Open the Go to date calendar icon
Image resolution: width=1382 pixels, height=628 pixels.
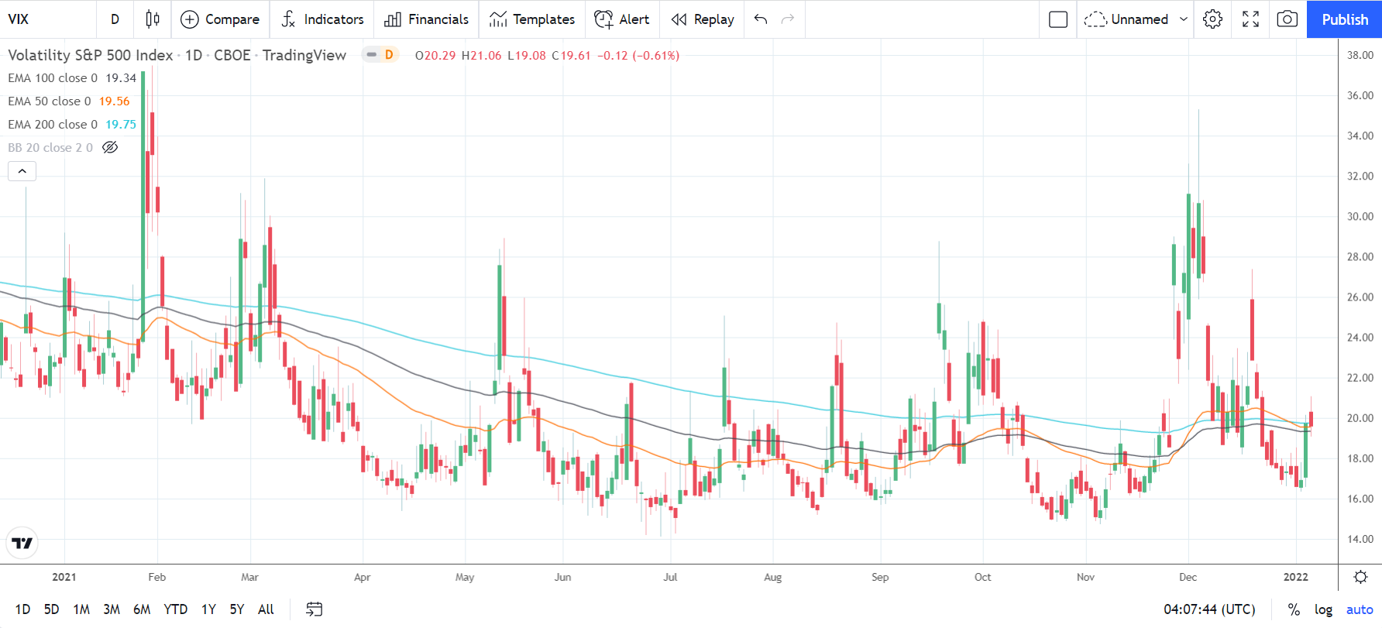coord(314,609)
